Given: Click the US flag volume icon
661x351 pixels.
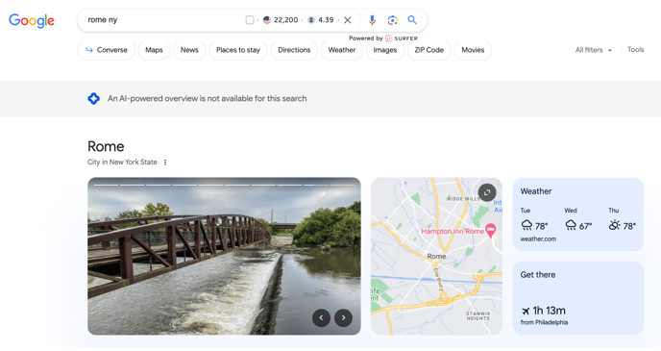Looking at the screenshot, I should click(266, 20).
